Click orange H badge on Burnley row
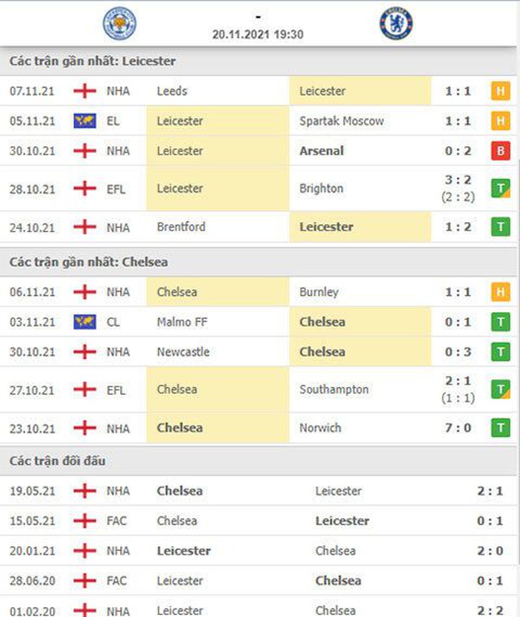The image size is (520, 617). 500,292
